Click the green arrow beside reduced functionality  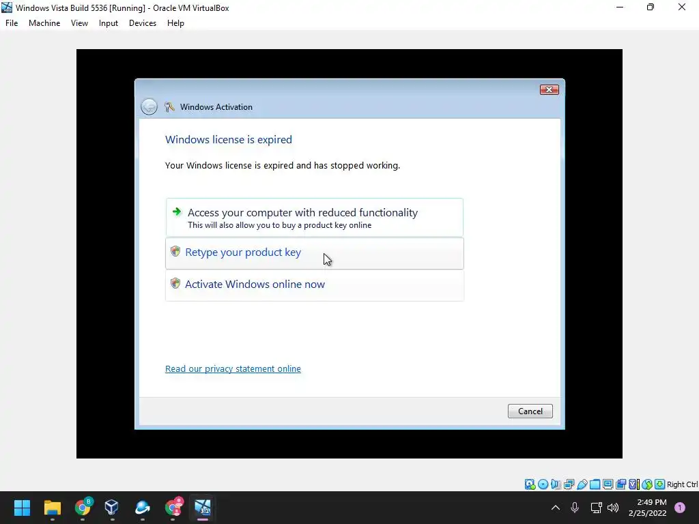tap(177, 212)
